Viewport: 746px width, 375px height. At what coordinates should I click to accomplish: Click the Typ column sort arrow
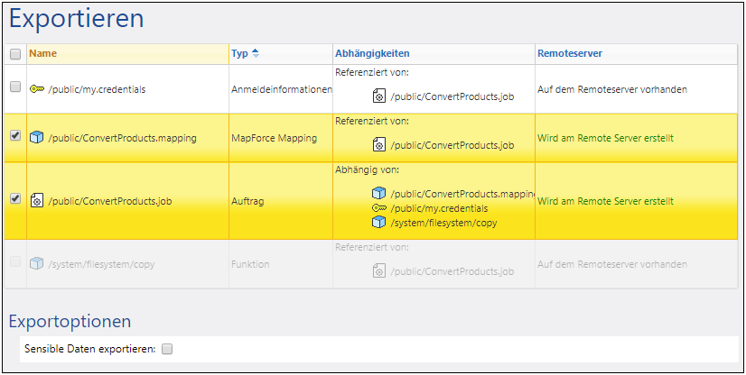point(256,54)
